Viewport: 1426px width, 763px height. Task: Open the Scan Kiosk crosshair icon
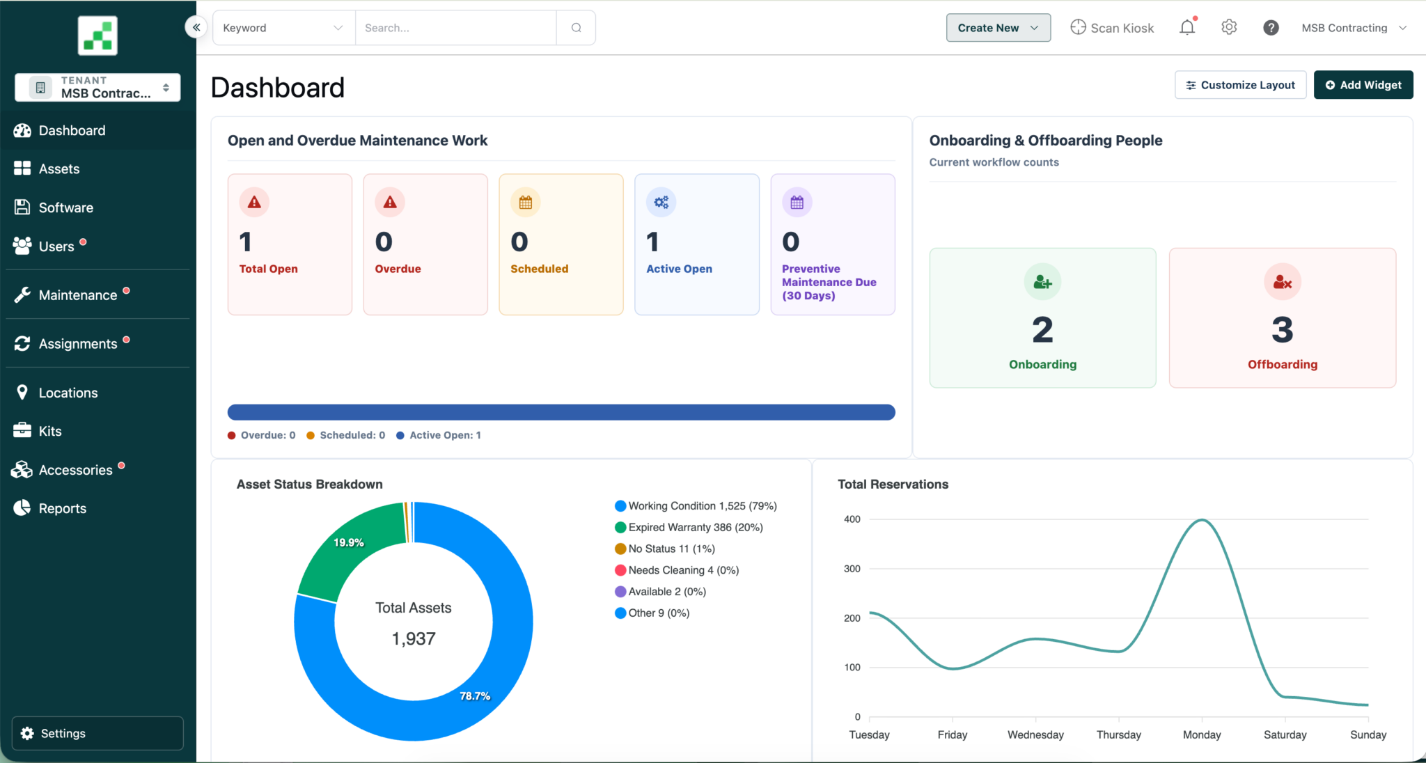click(1078, 27)
